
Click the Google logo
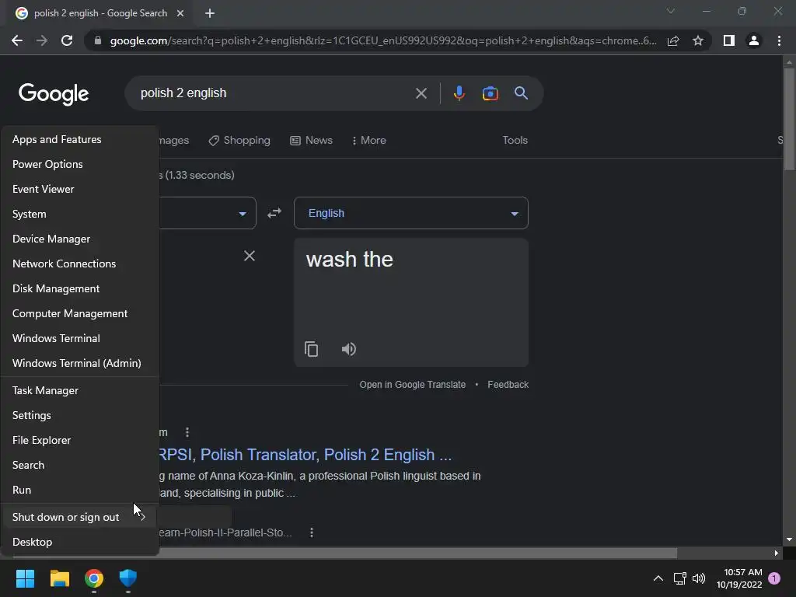point(54,94)
